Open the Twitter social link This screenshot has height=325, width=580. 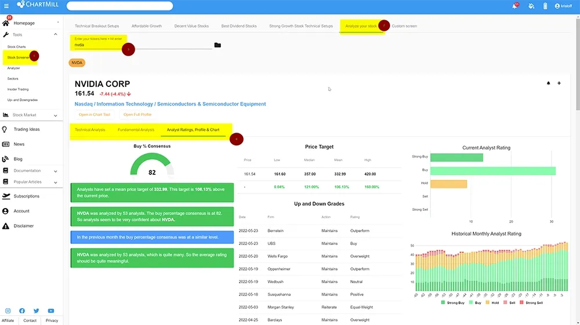[x=36, y=311]
